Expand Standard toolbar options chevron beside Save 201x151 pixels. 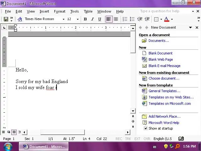coord(12,19)
